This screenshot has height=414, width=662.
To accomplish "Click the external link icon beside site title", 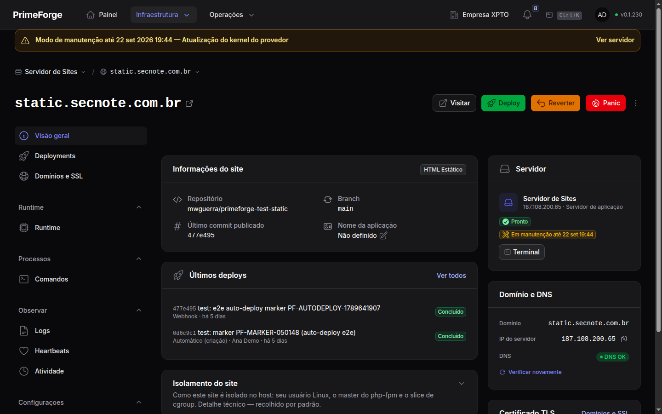I will 189,103.
